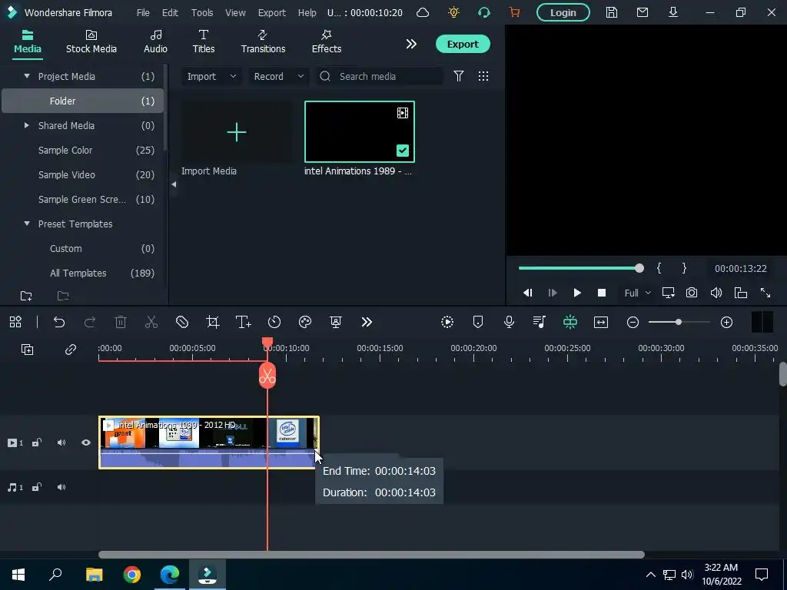Screen dimensions: 787x590
Task: Collapse the media panel side arrow
Action: click(174, 184)
